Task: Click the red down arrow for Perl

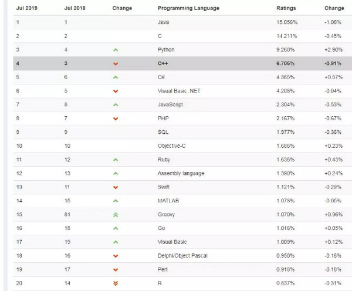Action: click(x=116, y=269)
